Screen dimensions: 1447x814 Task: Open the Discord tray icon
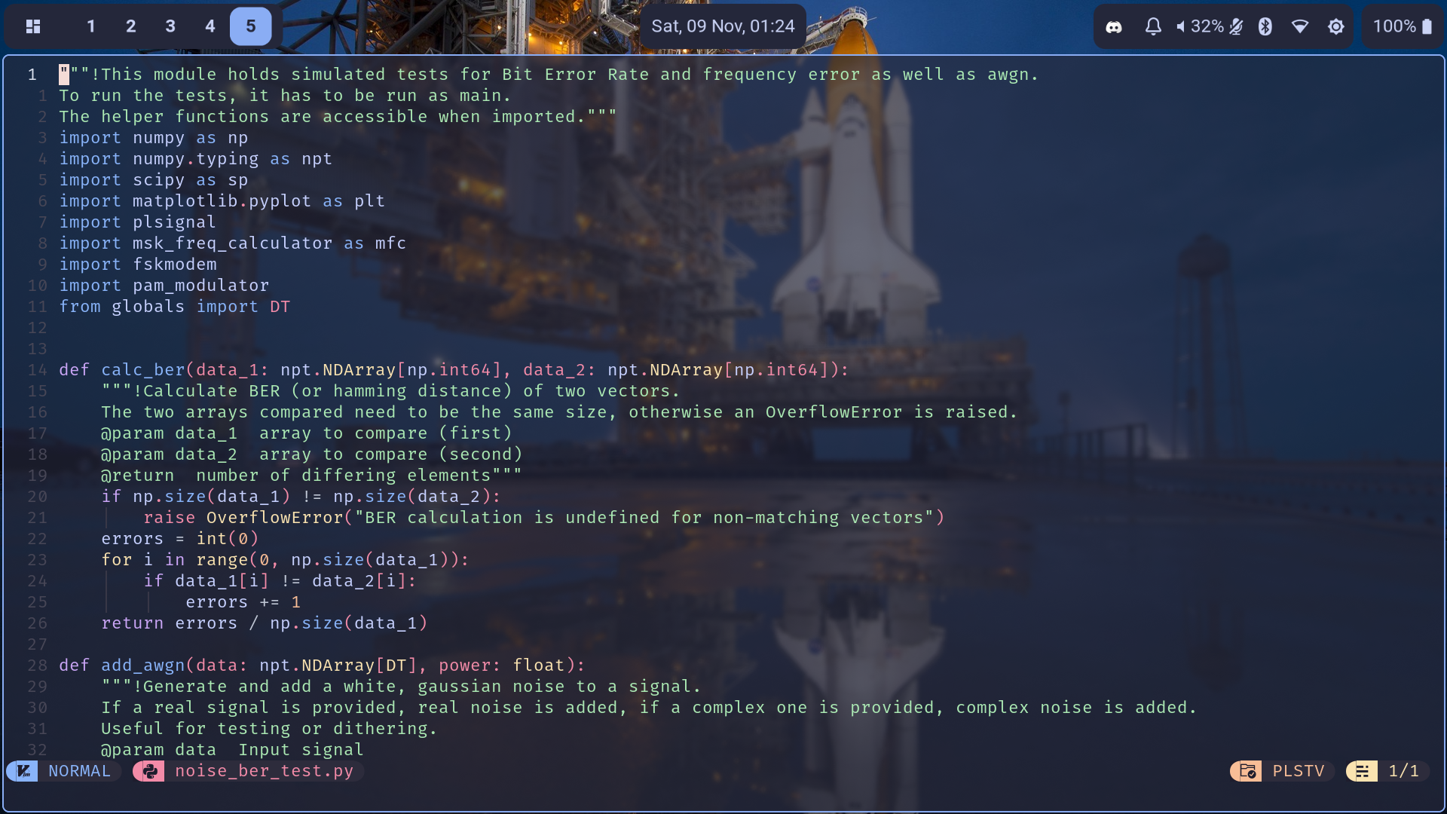1113,27
